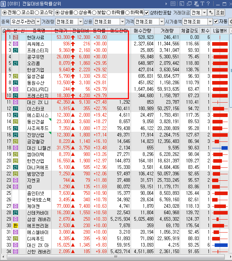
Task: Click the candle bar for 씨씨에스 row
Action: click(x=220, y=44)
